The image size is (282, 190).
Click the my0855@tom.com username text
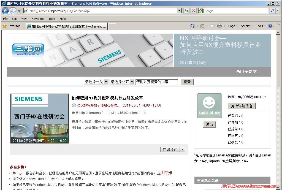point(252,97)
